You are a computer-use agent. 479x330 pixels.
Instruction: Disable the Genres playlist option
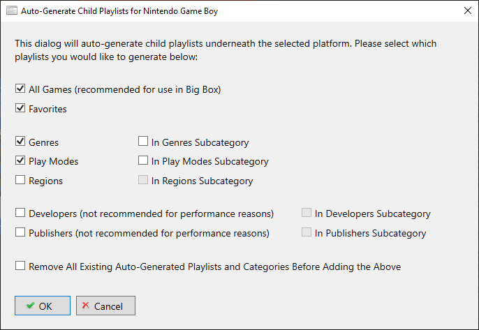(20, 142)
